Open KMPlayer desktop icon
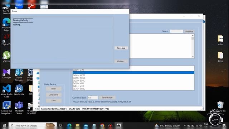 tap(6, 73)
